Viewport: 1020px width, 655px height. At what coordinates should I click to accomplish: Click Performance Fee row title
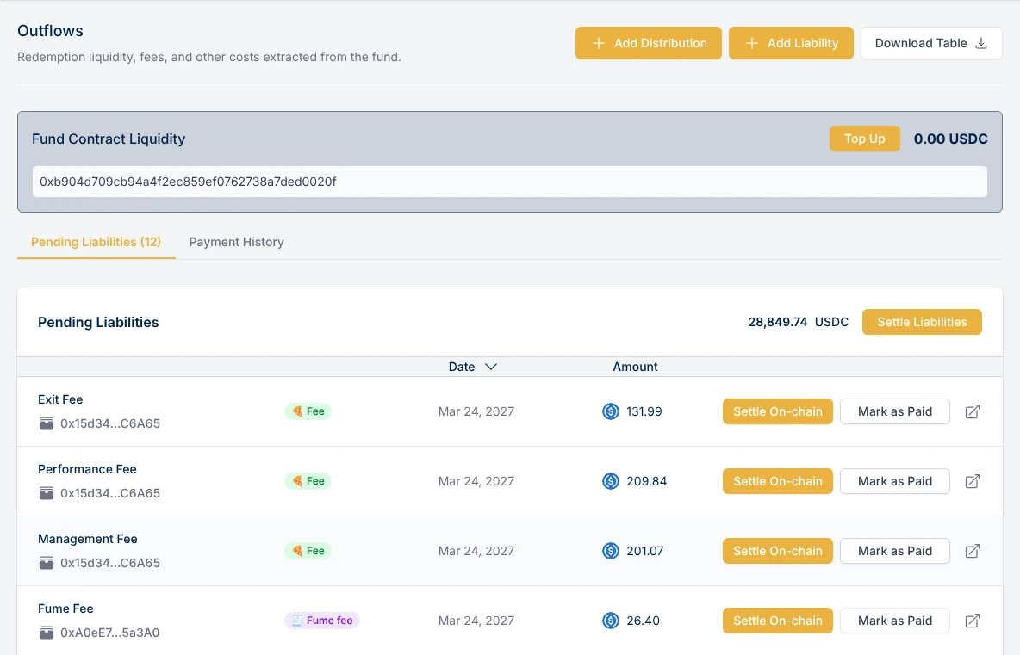coord(87,469)
